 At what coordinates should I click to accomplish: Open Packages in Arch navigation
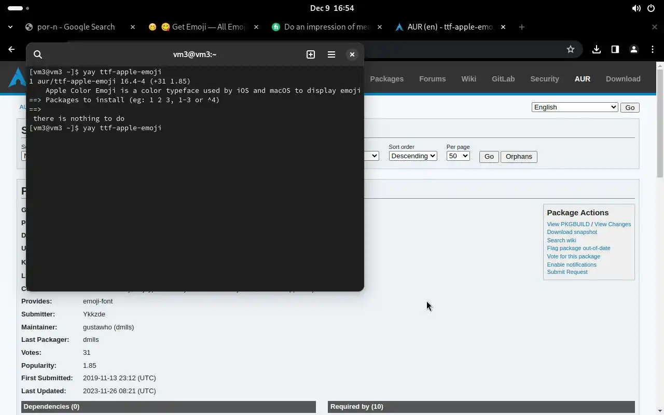386,79
